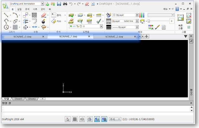This screenshot has width=199, height=128.
Task: Click the Open folder icon
Action: (53, 4)
